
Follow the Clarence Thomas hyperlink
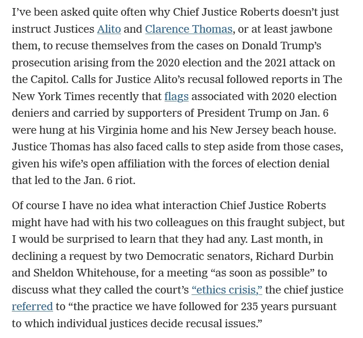[x=189, y=29]
